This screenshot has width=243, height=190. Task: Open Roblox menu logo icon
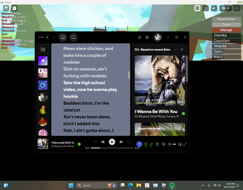(6, 8)
